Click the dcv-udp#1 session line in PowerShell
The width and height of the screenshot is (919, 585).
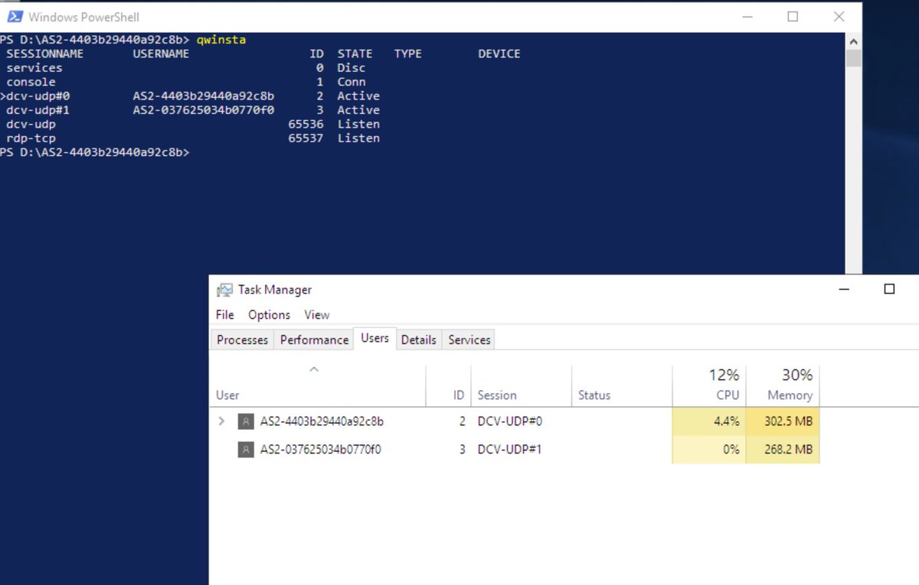pos(193,110)
